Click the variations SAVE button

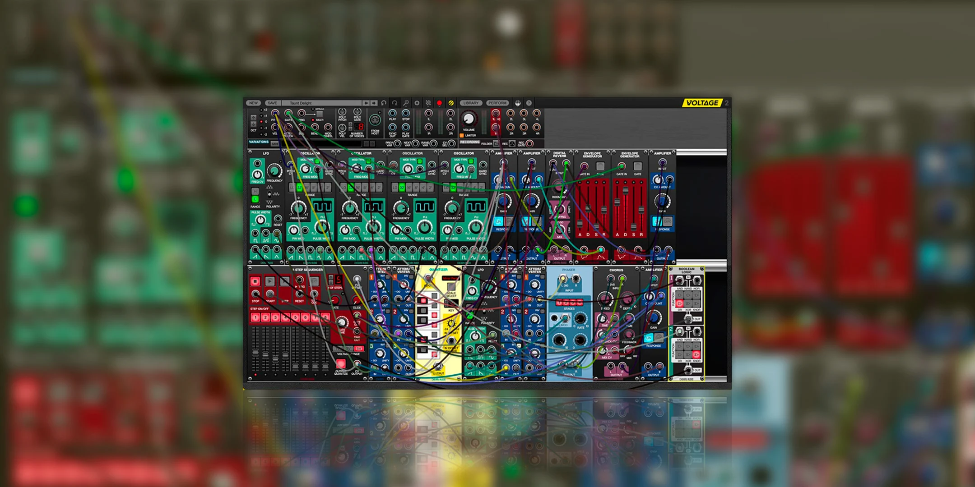pos(275,144)
